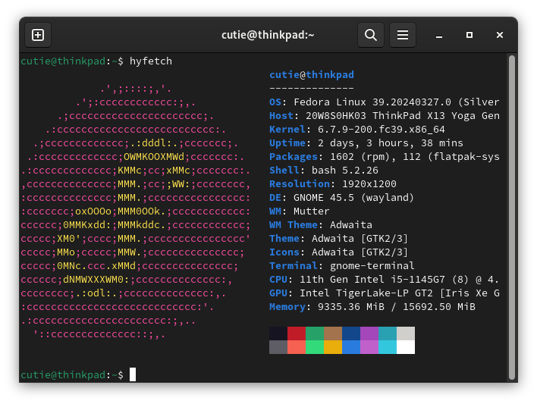Click the Terminal gnome-terminal line
537x404 pixels.
342,266
